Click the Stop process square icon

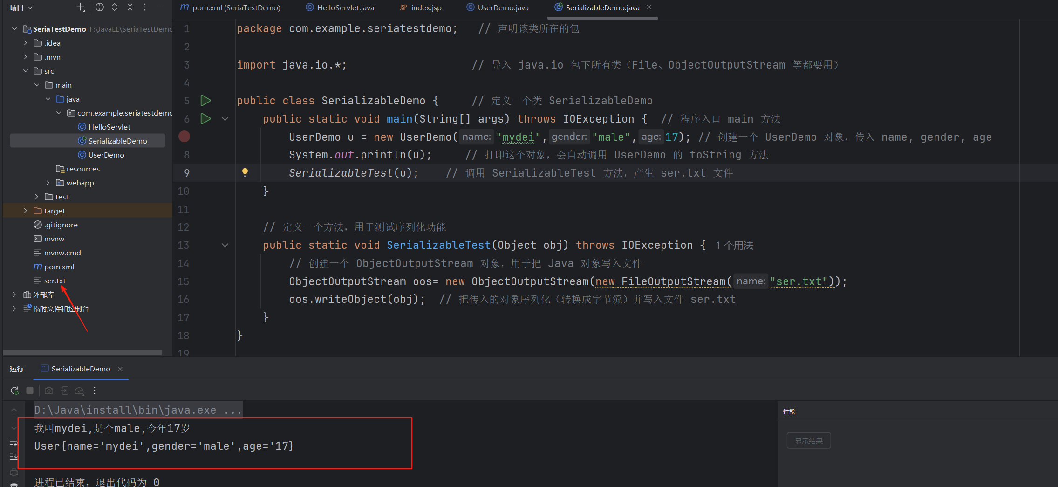coord(30,391)
